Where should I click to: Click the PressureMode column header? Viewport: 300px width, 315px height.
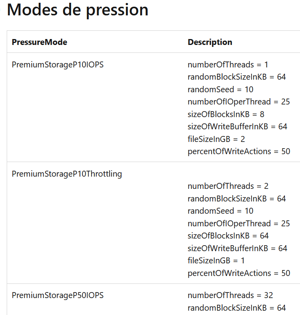click(39, 42)
